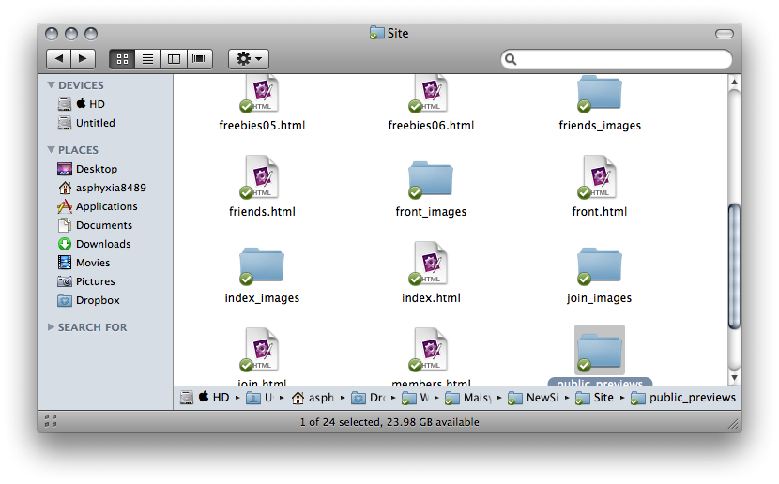The image size is (779, 484).
Task: Select the freebies05.html file icon
Action: pyautogui.click(x=261, y=93)
